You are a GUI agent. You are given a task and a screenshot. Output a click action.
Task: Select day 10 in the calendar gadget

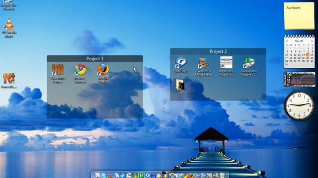point(287,55)
